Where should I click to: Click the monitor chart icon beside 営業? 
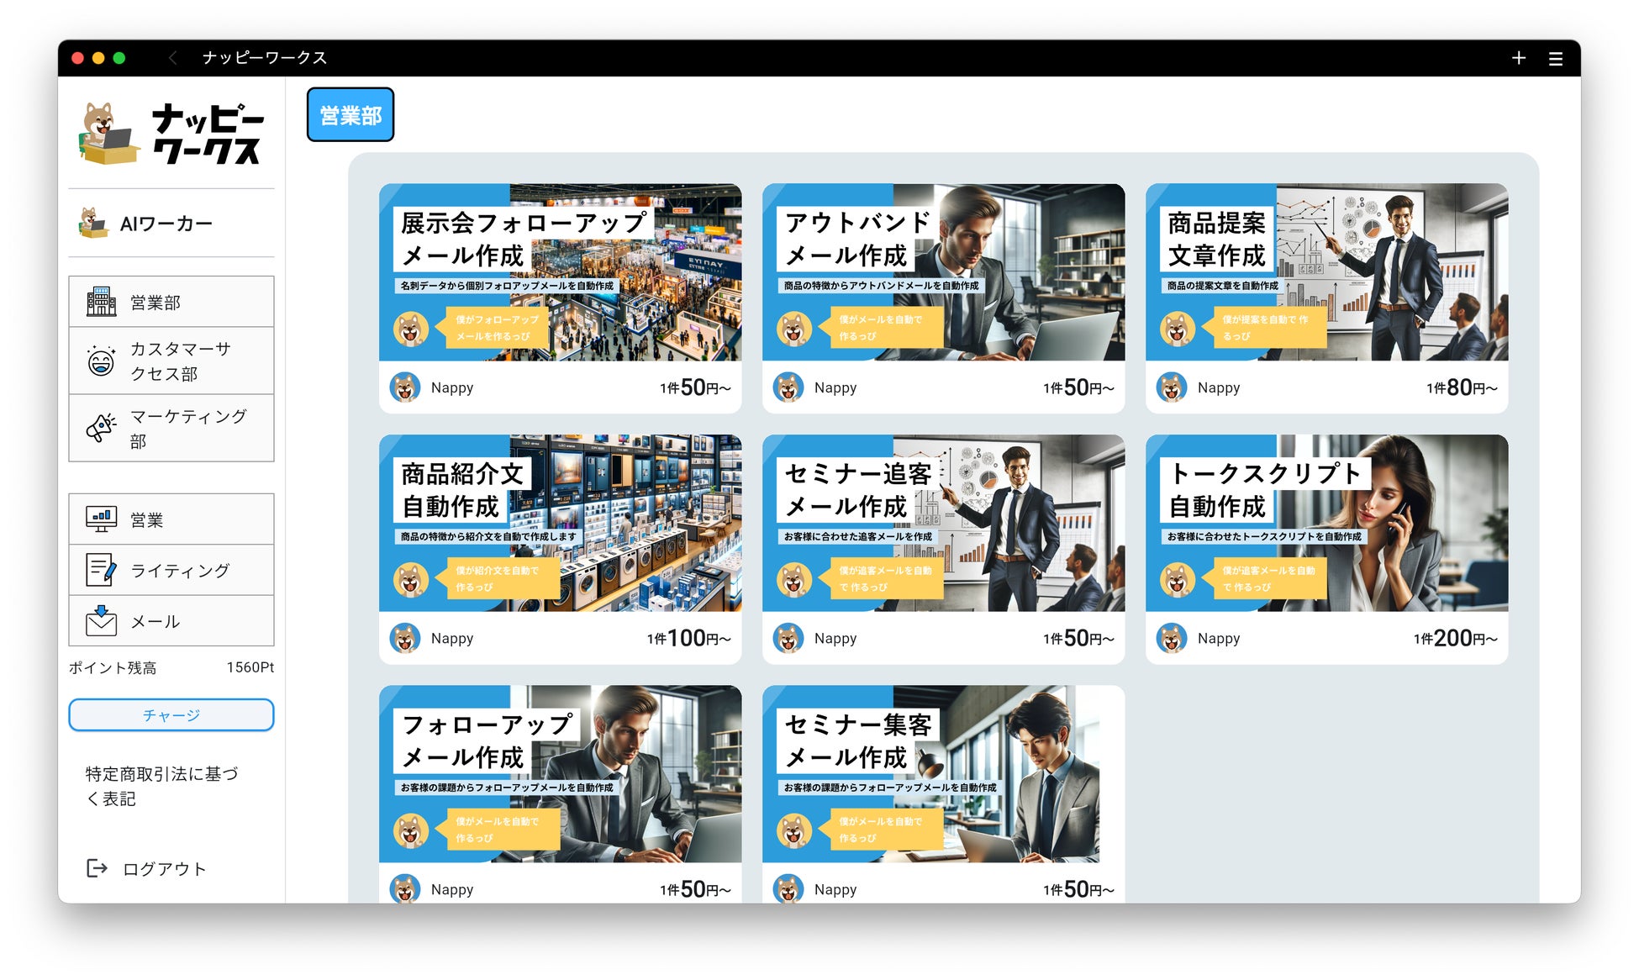(x=101, y=519)
